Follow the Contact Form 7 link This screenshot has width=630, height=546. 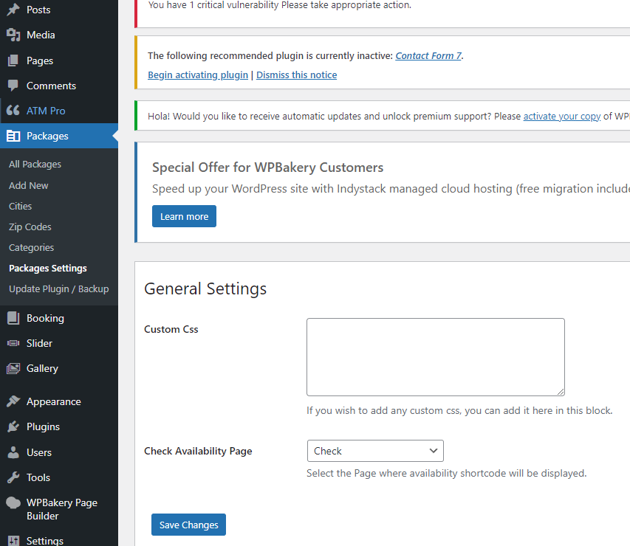point(428,56)
